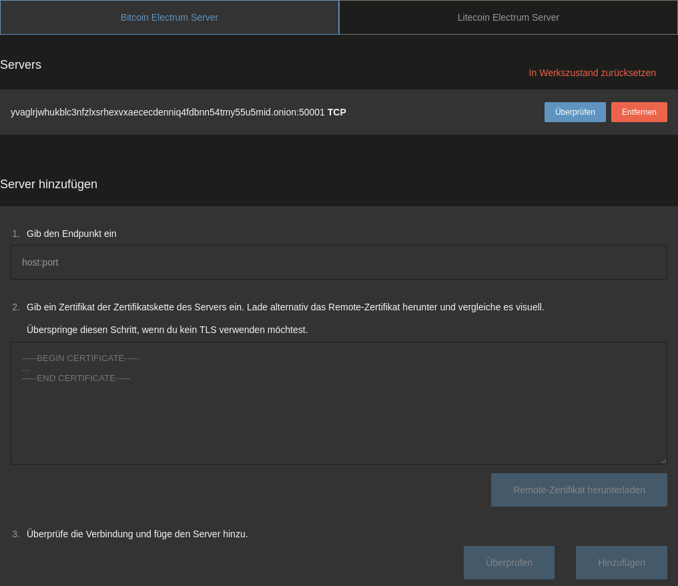Screen dimensions: 678x586
Task: Click the 'Gib ein Zertifikat' instruction text
Action: coord(285,307)
